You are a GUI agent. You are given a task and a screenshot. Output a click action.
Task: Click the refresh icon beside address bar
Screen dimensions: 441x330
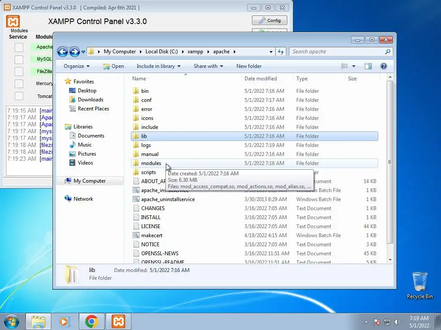point(281,52)
